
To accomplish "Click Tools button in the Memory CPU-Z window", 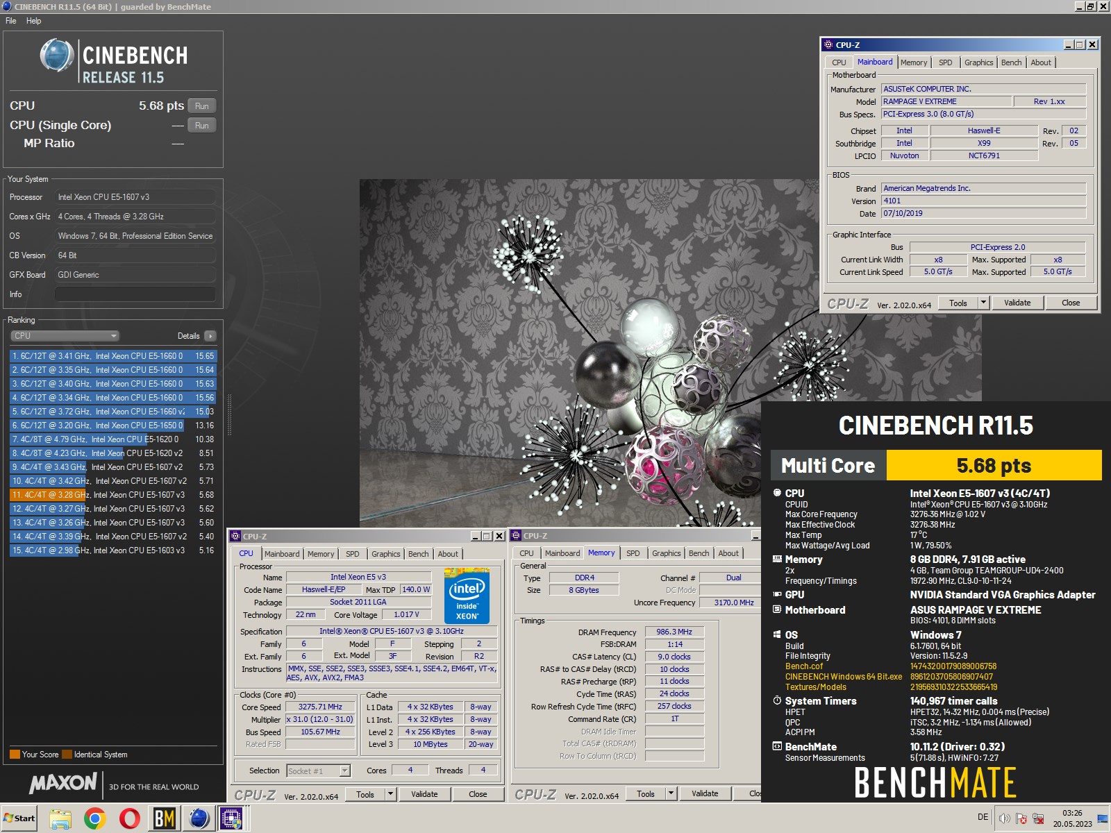I will [646, 793].
